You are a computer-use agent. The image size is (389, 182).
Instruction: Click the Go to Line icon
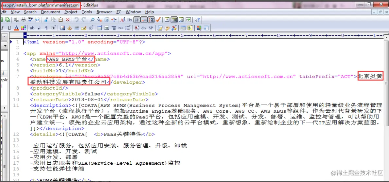114,20
